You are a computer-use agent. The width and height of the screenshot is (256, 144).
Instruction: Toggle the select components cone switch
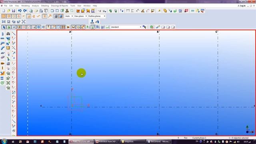pos(9,27)
